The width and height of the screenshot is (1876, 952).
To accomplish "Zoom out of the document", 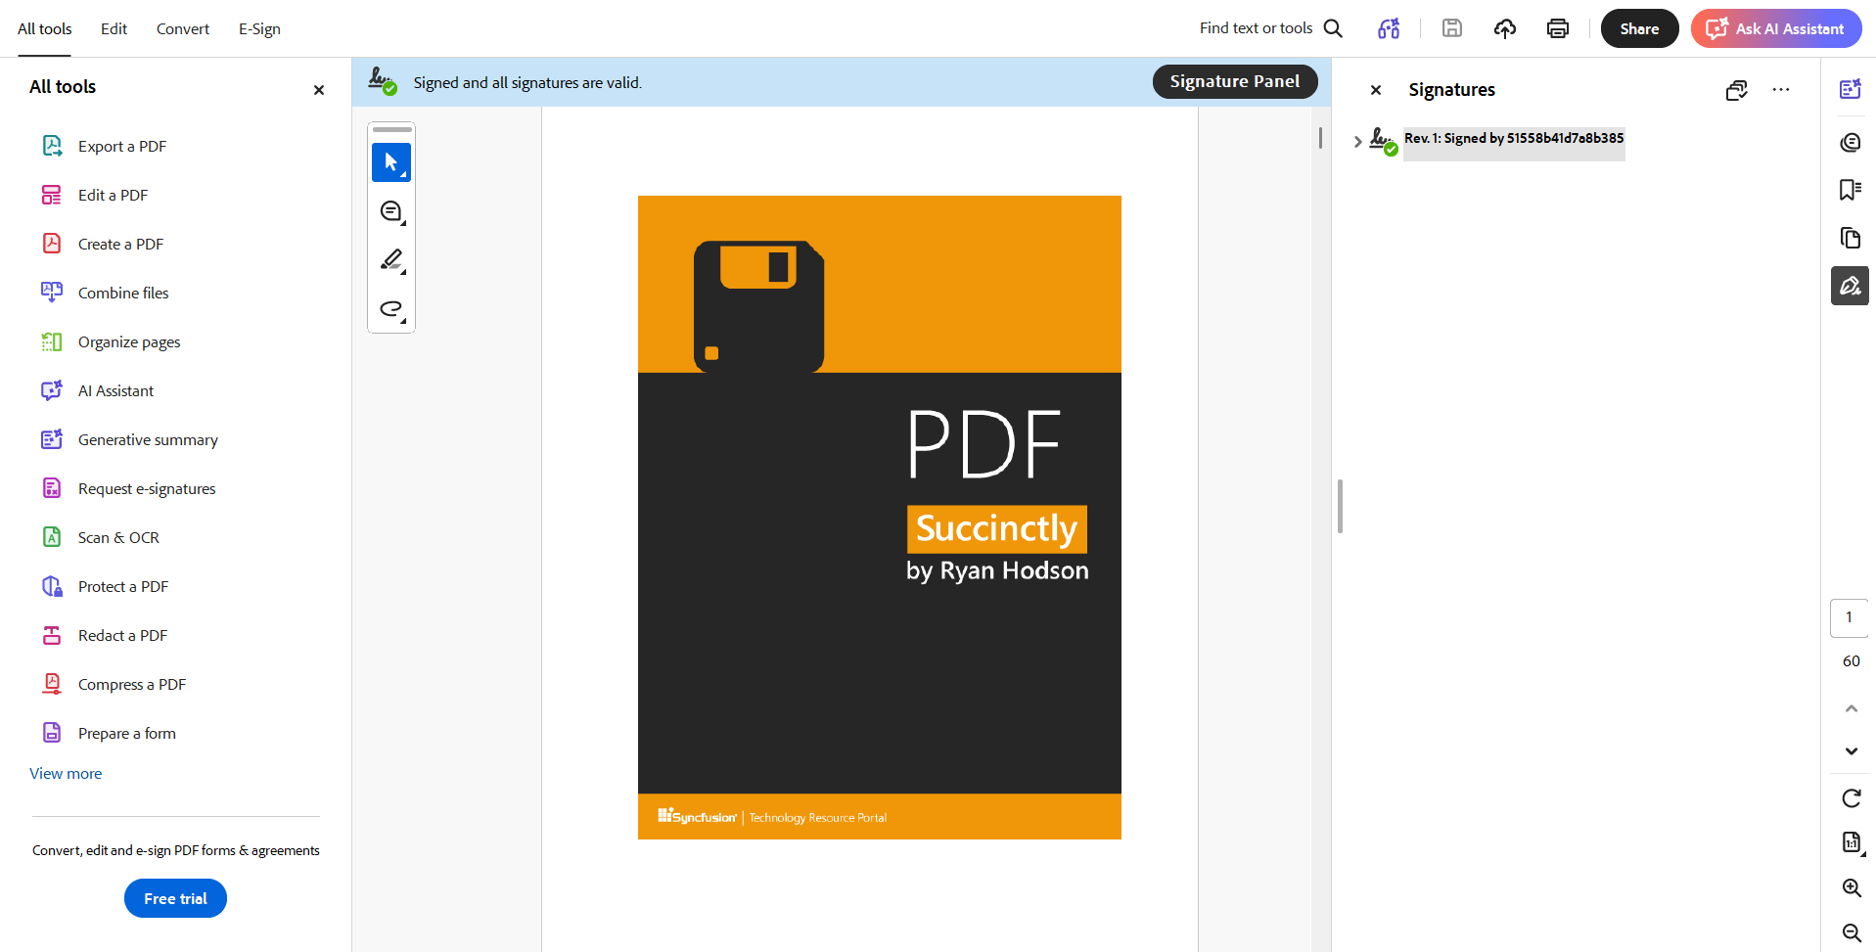I will [1852, 932].
